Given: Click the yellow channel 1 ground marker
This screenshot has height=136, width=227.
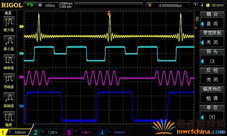Looking at the screenshot, I should pos(22,26).
